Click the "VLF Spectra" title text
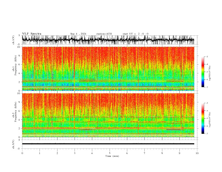The image size is (222, 172). [32, 34]
